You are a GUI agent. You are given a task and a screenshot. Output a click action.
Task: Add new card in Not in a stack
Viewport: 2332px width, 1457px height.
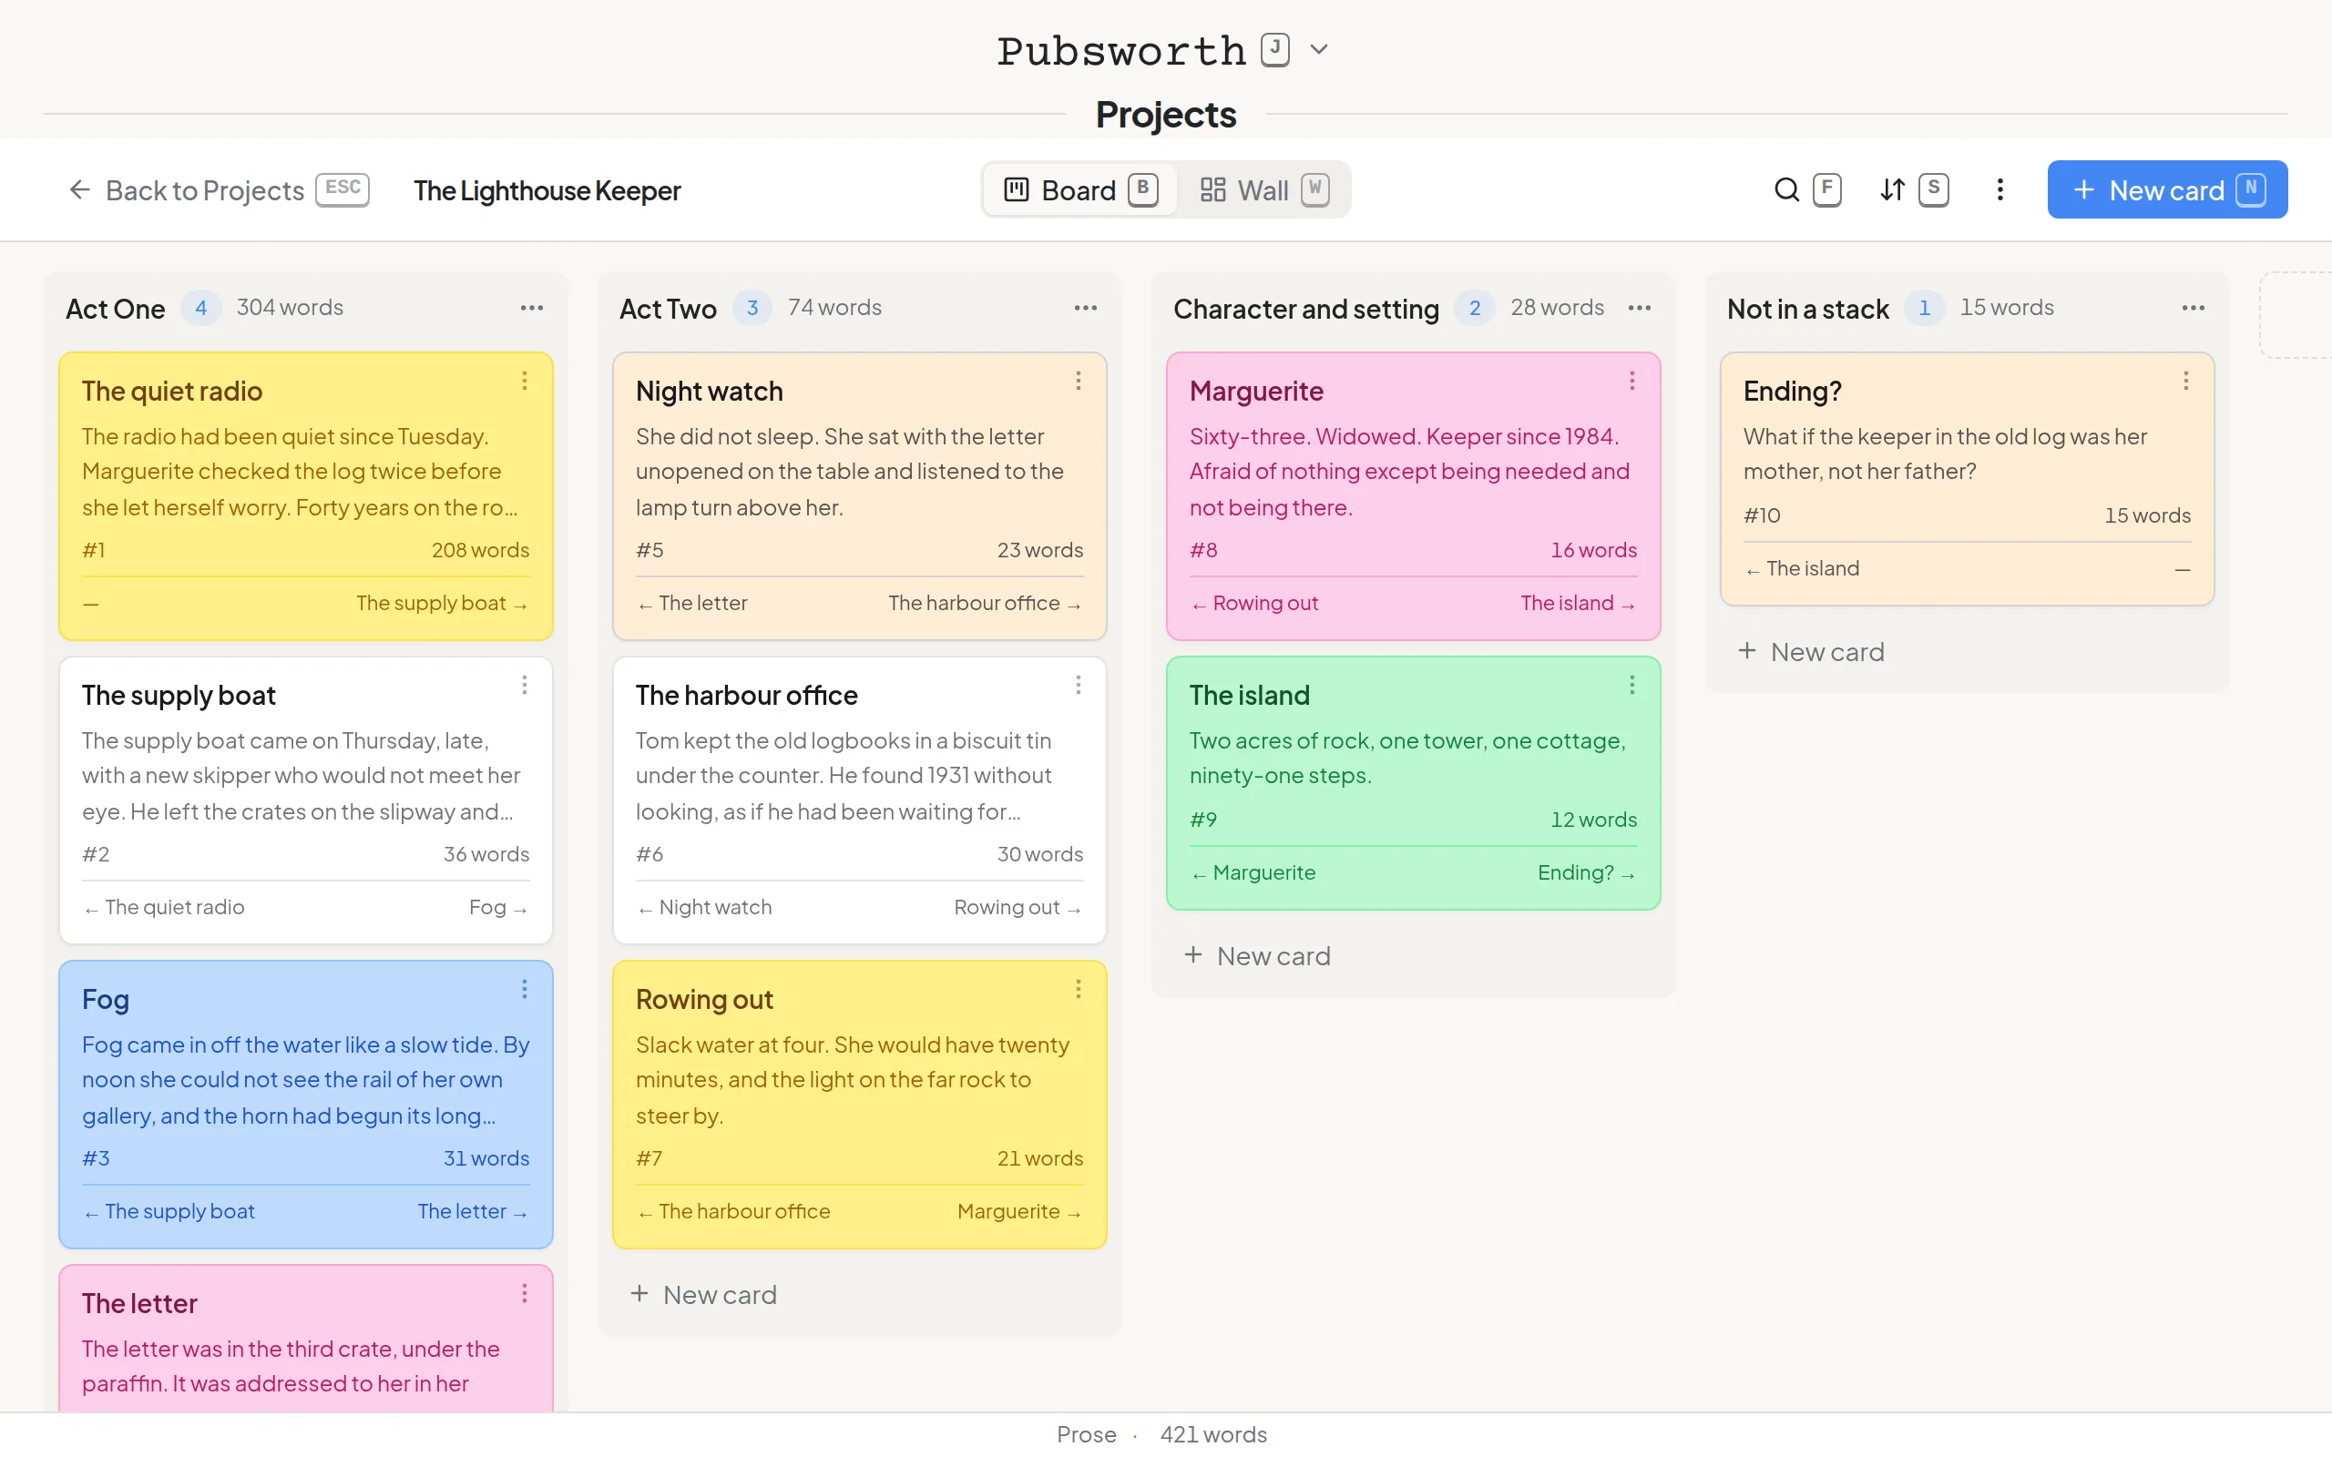click(1811, 652)
